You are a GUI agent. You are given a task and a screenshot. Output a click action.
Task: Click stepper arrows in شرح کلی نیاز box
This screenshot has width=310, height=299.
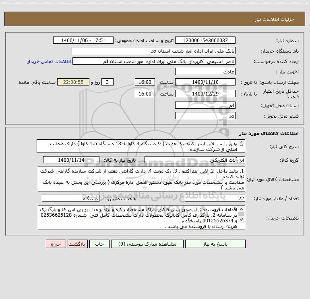241,144
